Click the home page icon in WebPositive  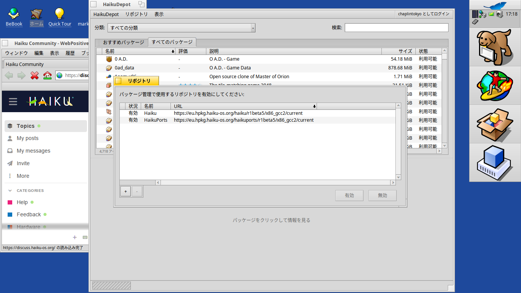pos(47,75)
